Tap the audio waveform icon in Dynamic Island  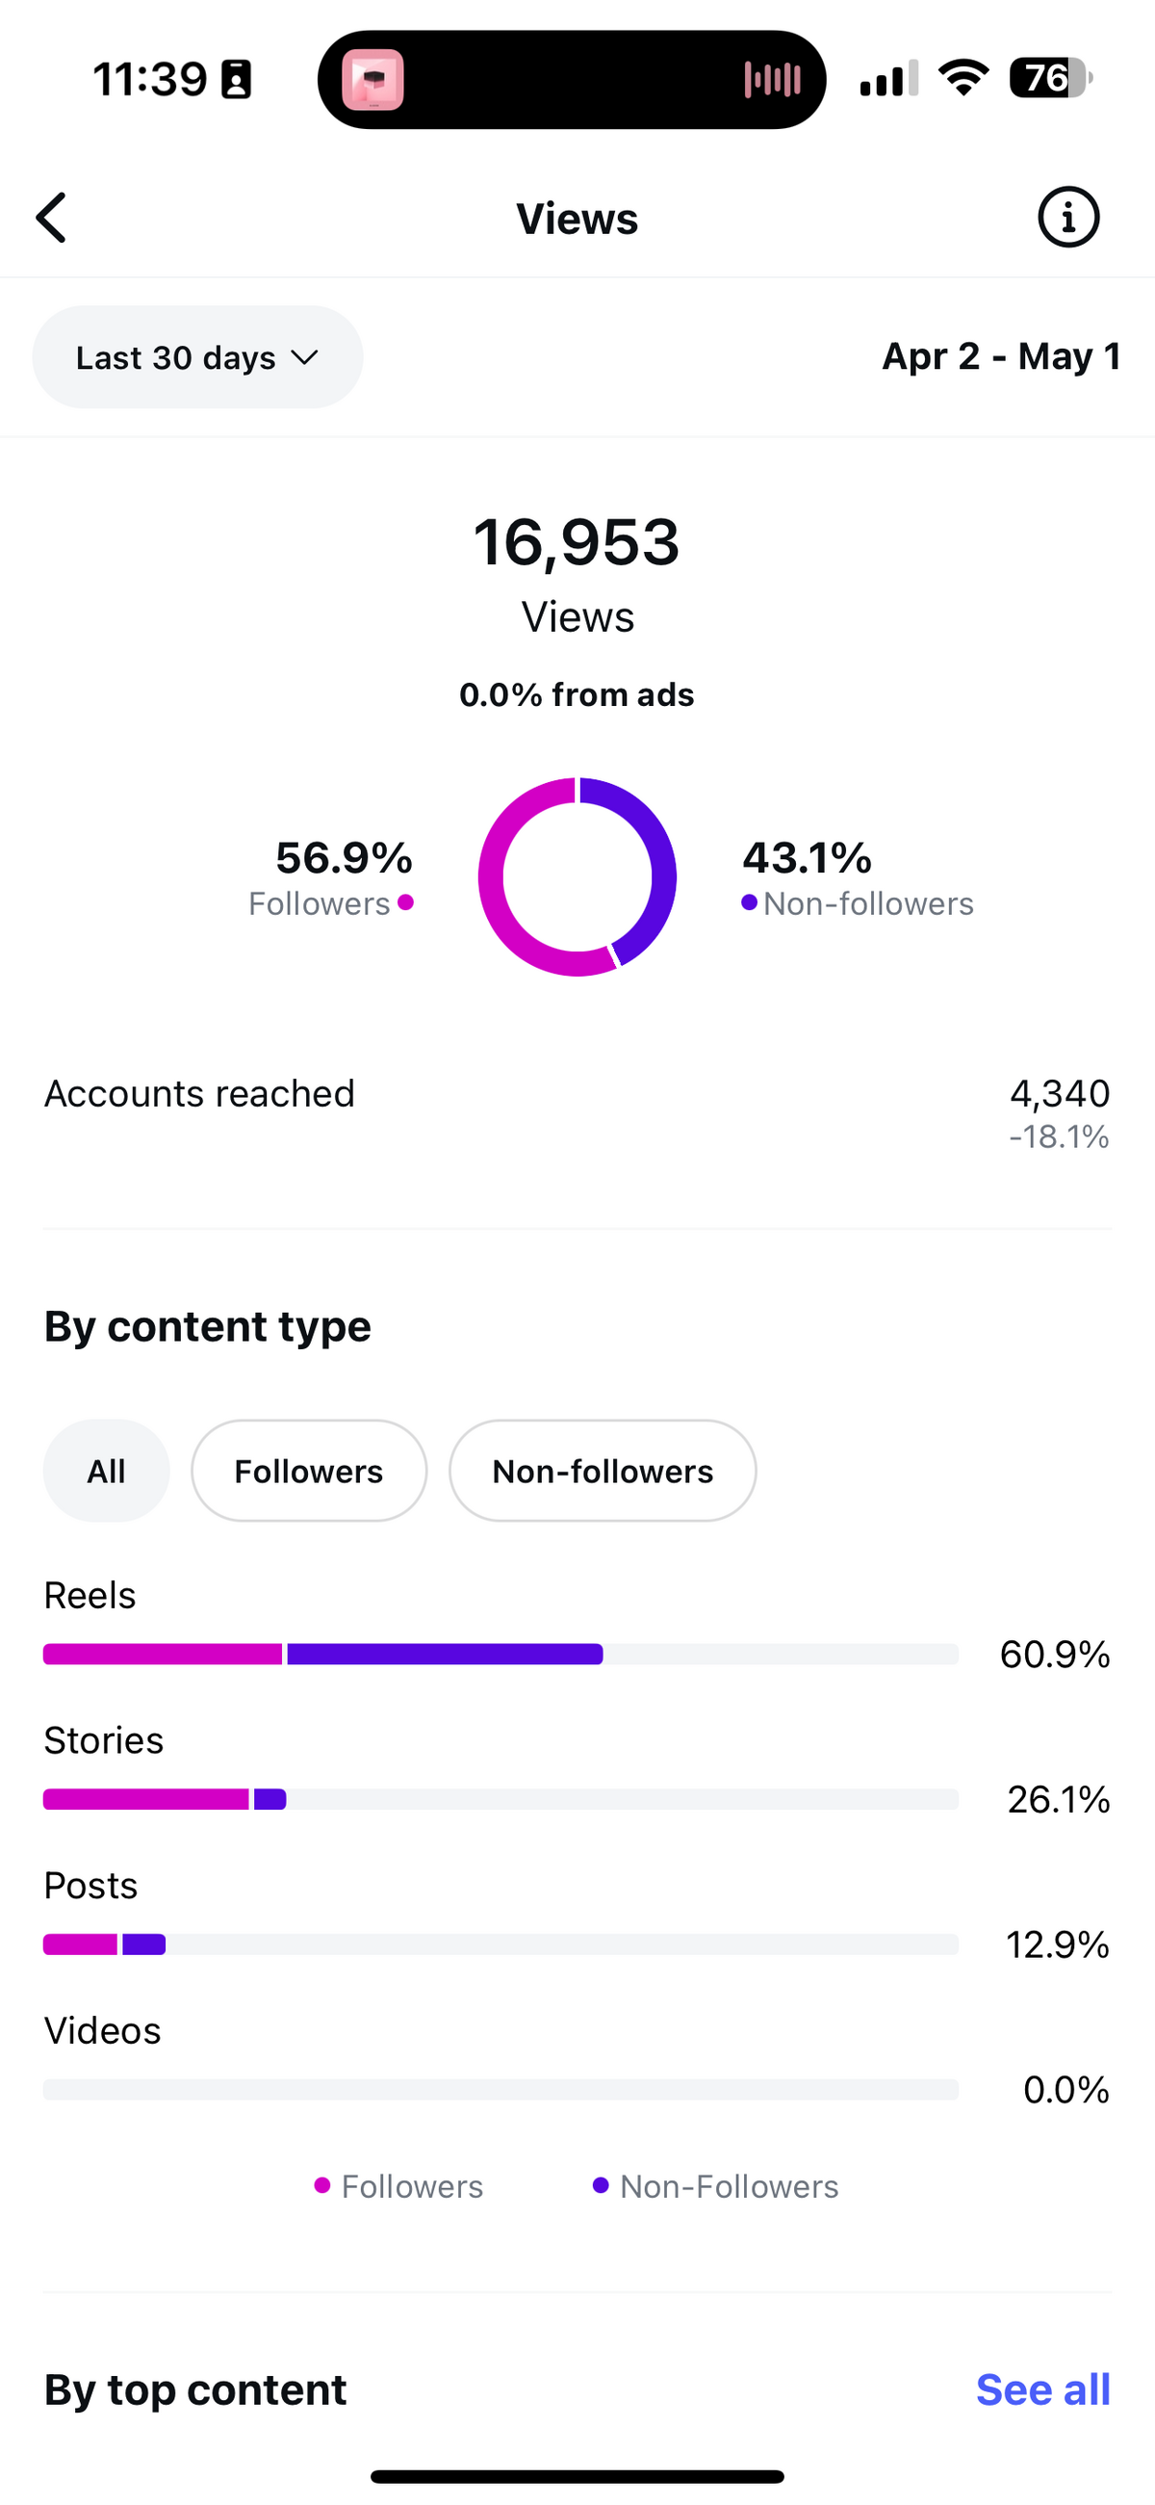773,80
